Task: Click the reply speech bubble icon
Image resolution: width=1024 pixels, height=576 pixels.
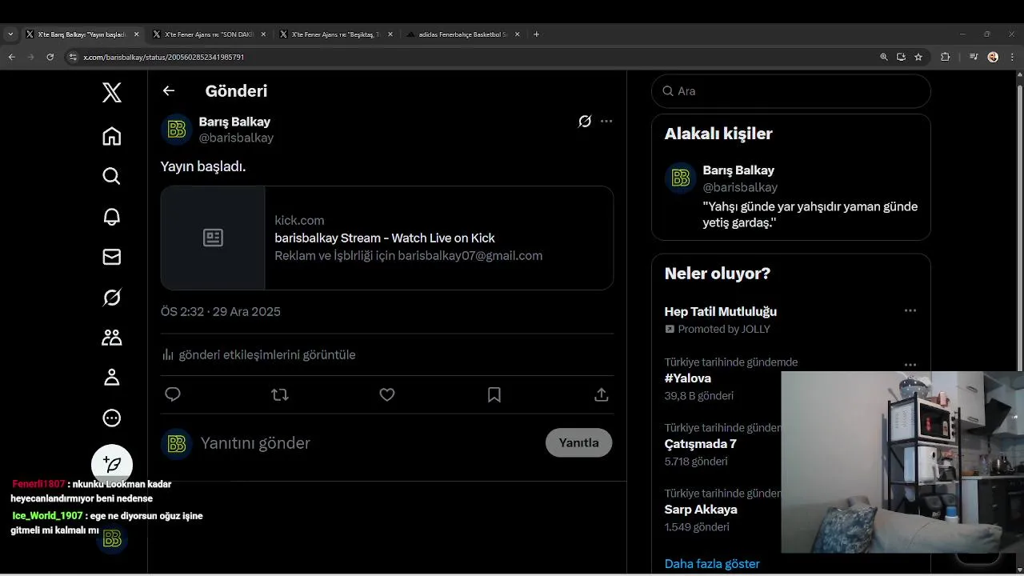Action: pos(172,394)
